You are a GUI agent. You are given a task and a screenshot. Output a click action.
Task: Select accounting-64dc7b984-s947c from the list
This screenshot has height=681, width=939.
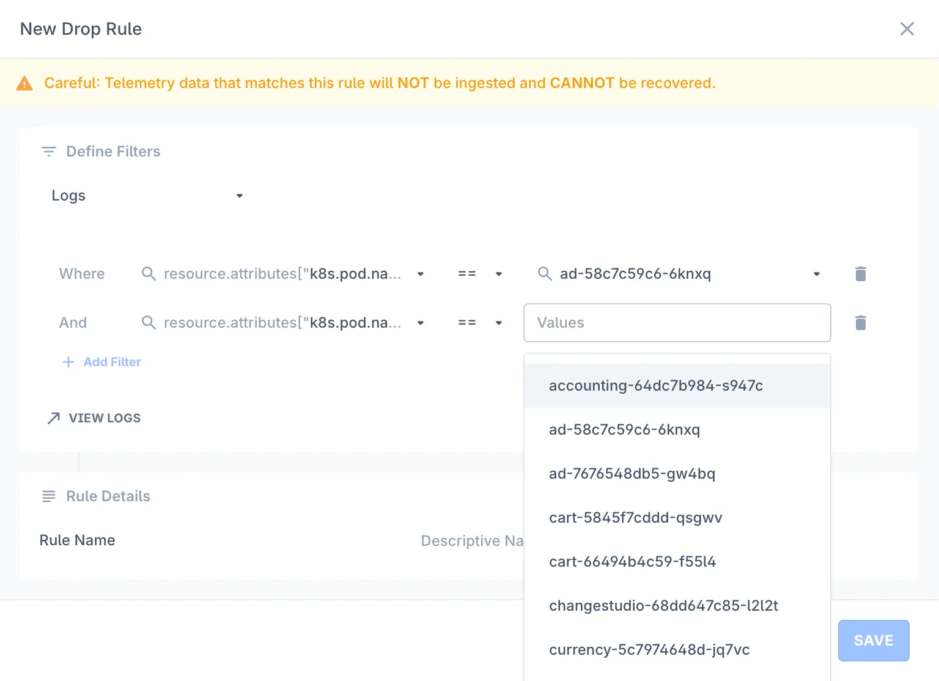coord(655,386)
